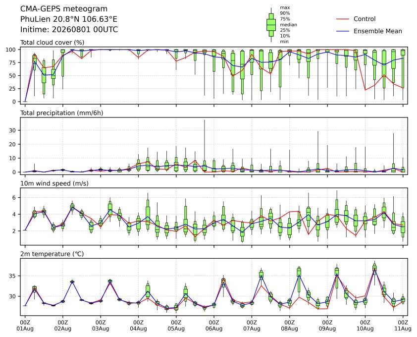Viewport: 417px width, 337px height.
Task: Select the Ensemble Mean legend label
Action: click(378, 31)
